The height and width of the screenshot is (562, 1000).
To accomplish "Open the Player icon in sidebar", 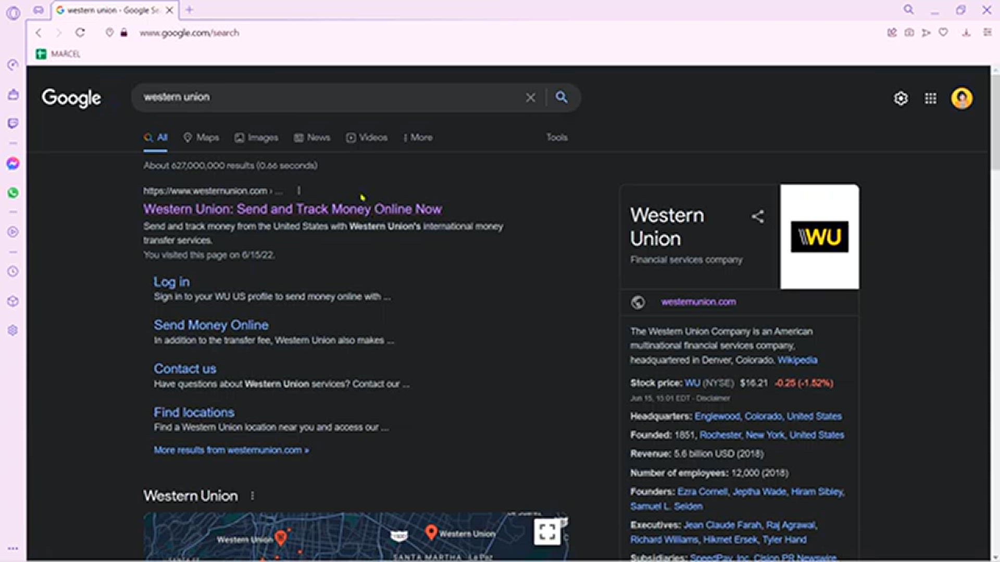I will (x=13, y=232).
